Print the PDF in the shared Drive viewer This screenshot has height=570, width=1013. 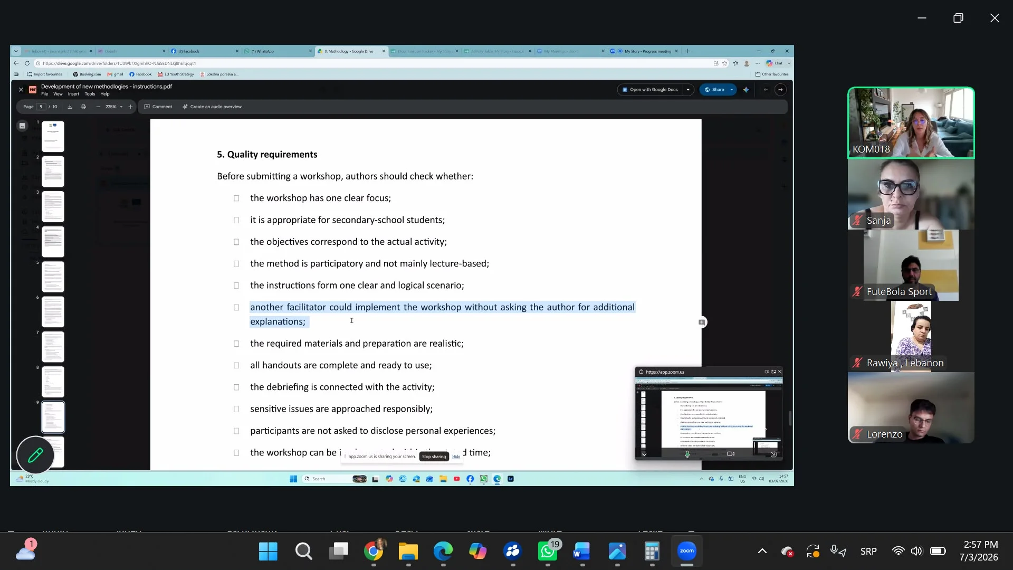[83, 107]
